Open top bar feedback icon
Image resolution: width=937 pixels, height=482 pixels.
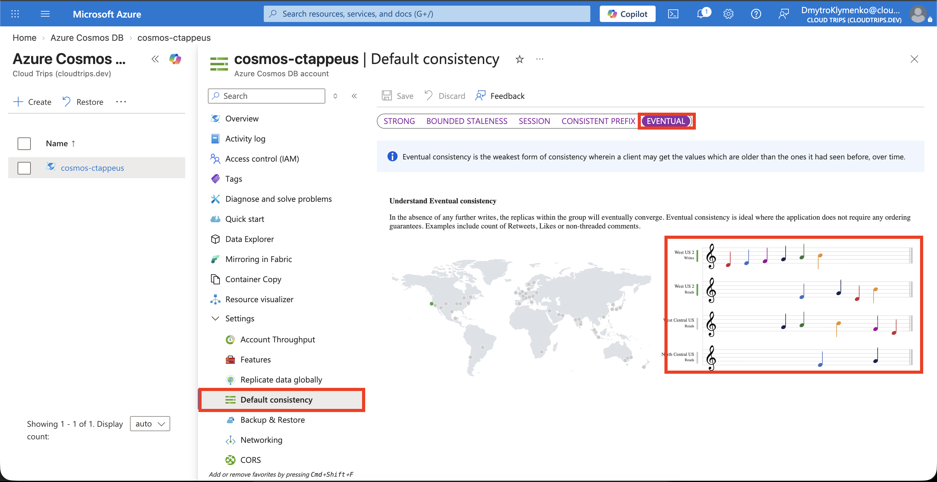(783, 14)
